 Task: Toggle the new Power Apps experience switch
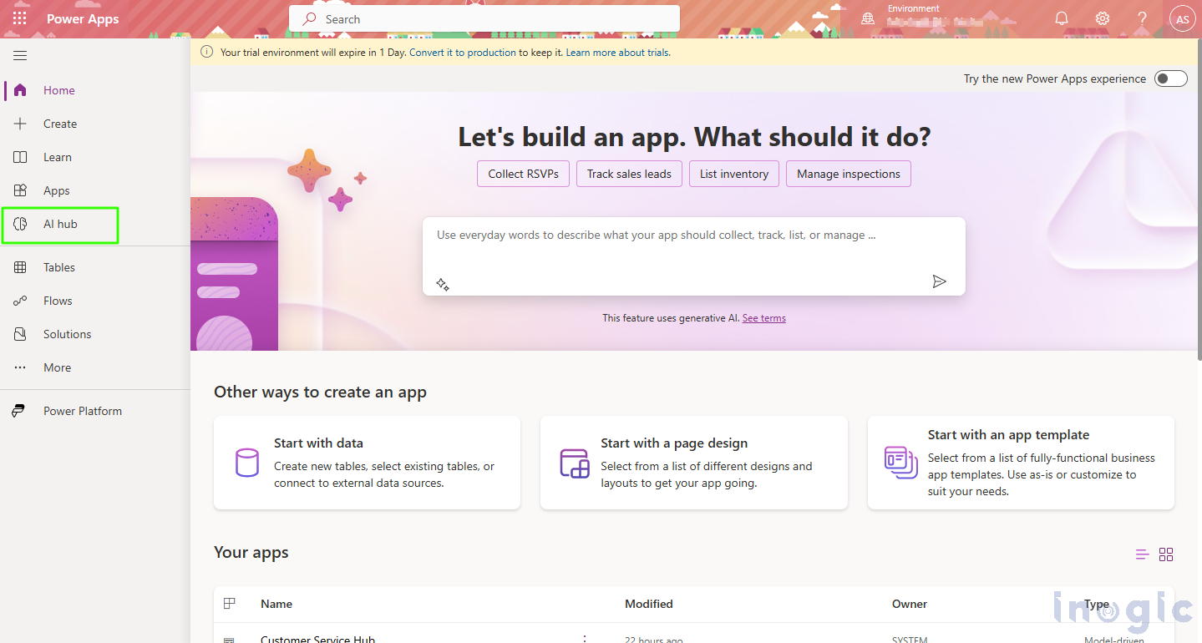click(1170, 78)
